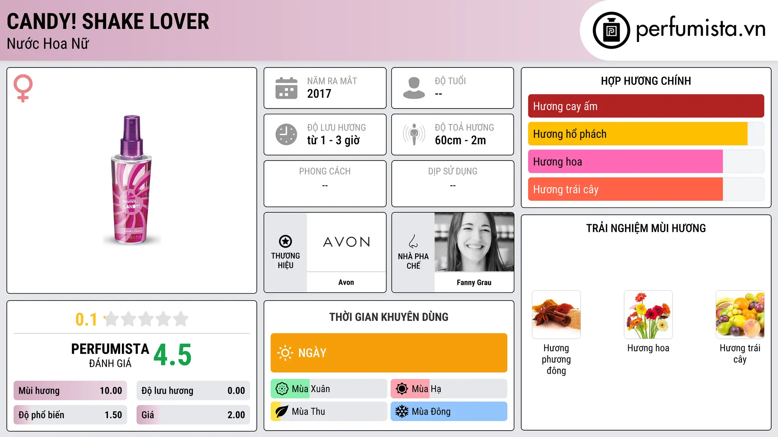This screenshot has height=437, width=778.
Task: Click the 'Mùi hương' score label
Action: (x=39, y=391)
